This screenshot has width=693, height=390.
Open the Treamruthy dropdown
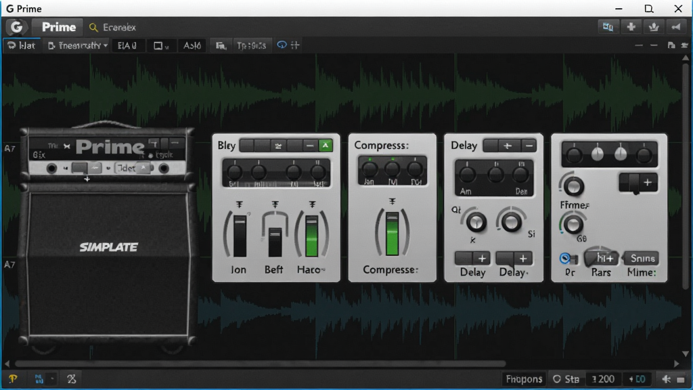[78, 45]
